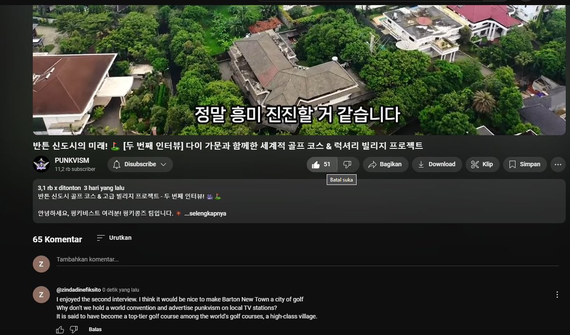Click the comment line starting 'It is said to have'
This screenshot has height=335, width=570.
tap(187, 317)
